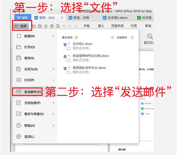Click the save disk icon in toolbar

coord(40,26)
